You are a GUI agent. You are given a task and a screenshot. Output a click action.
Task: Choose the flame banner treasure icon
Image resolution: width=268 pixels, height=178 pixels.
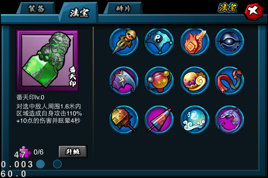195,42
